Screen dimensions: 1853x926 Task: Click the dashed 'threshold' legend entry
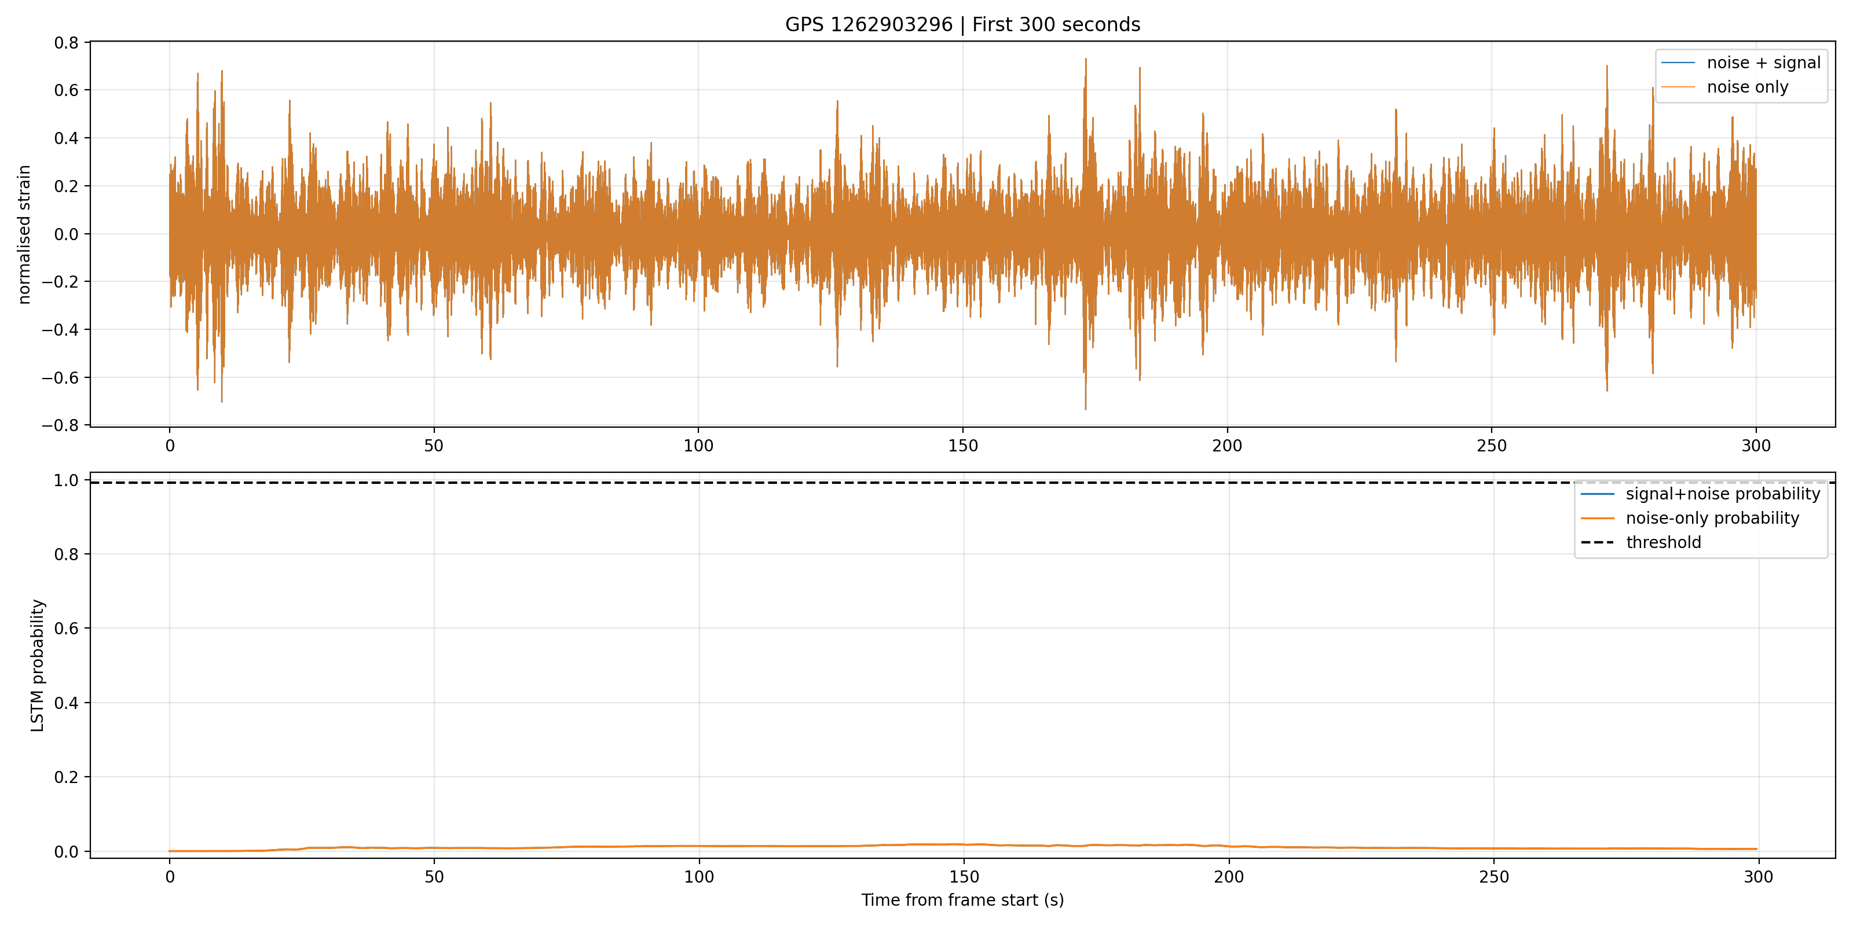pos(1641,543)
